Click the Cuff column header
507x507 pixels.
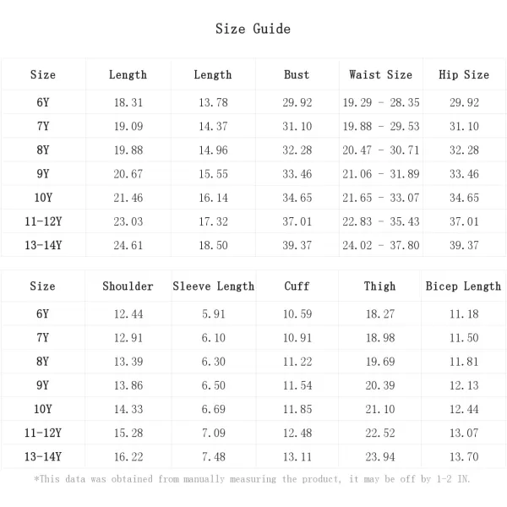pyautogui.click(x=297, y=286)
